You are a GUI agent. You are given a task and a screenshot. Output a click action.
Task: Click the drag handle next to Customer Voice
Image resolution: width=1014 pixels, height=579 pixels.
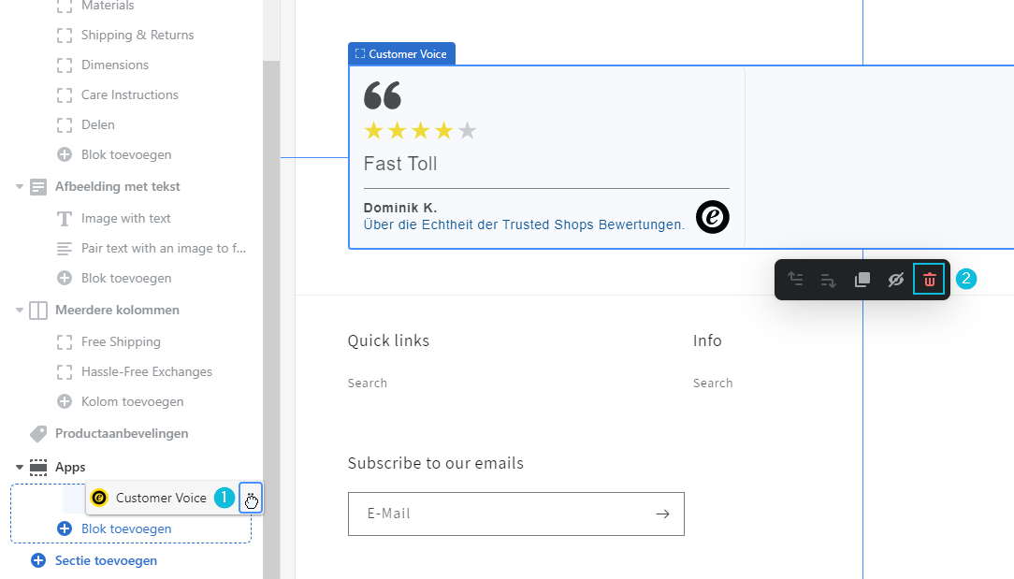click(251, 499)
